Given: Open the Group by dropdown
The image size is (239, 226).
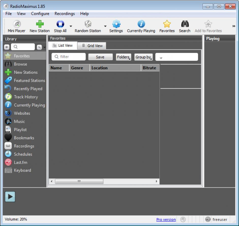Looking at the screenshot, I should click(x=143, y=57).
